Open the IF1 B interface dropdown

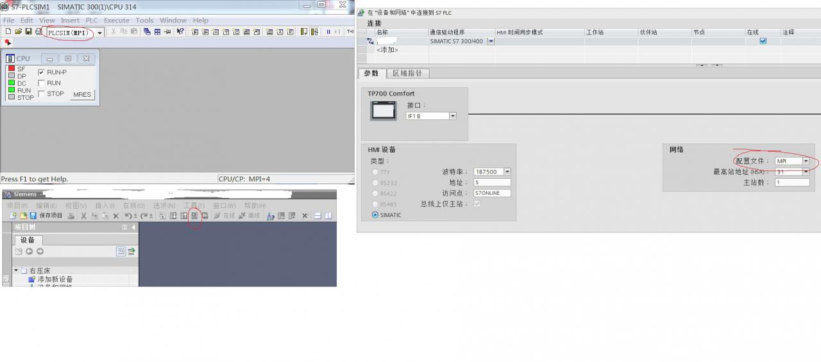(x=453, y=116)
